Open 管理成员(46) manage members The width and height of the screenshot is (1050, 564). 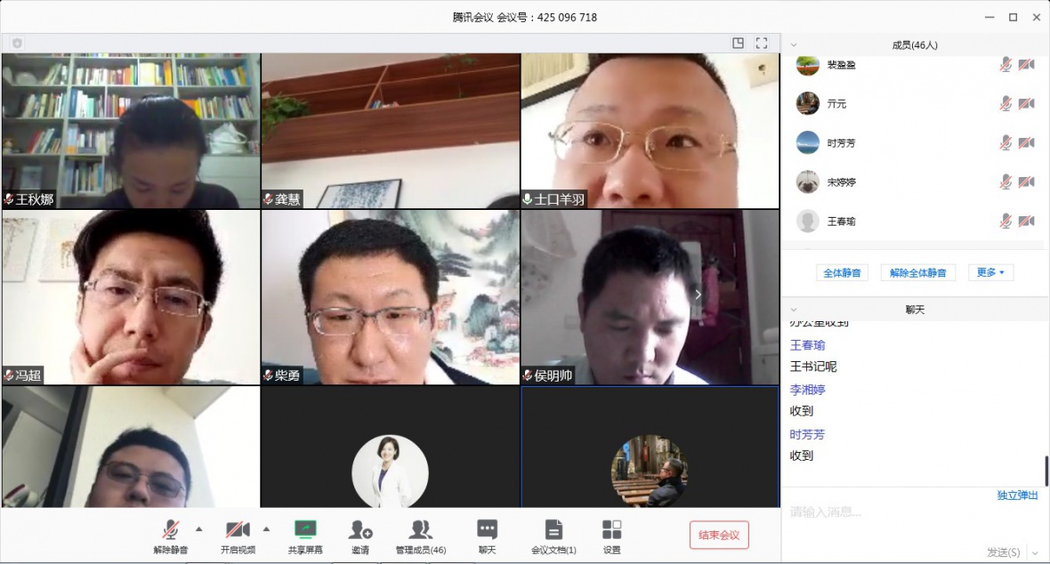coord(420,531)
